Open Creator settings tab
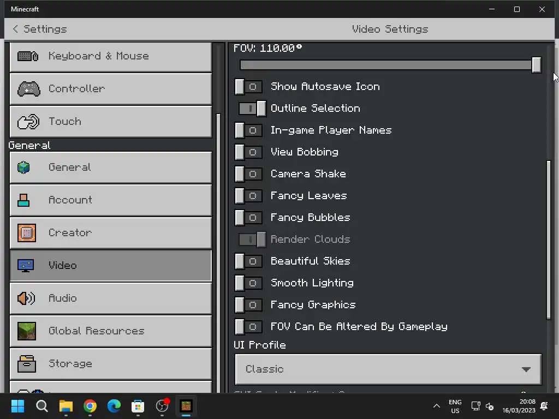 pos(111,232)
